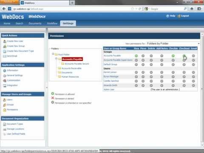
Task: Click the Create New Group icon
Action: click(x=5, y=46)
